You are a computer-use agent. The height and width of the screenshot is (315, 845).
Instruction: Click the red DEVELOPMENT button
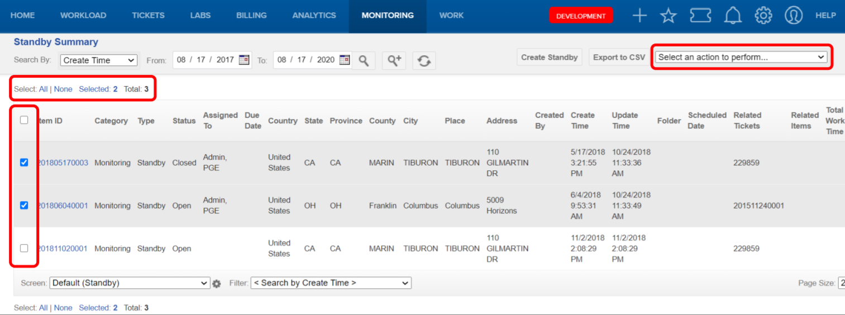pyautogui.click(x=581, y=16)
